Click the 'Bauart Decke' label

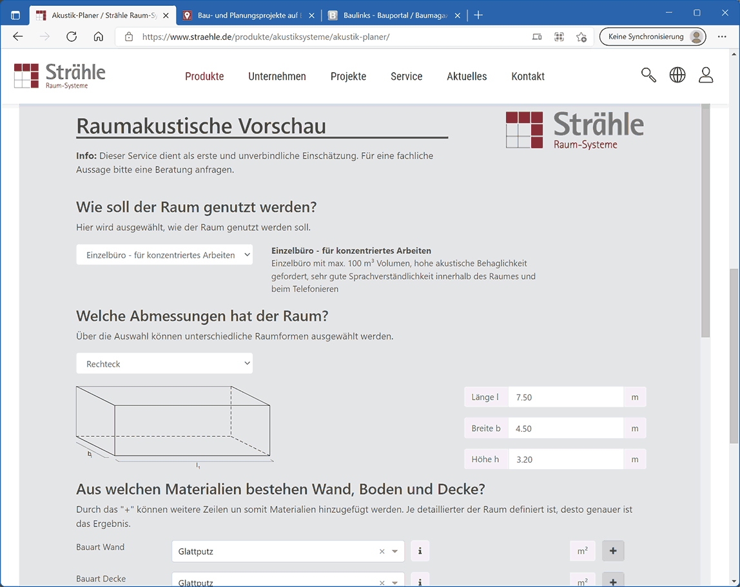click(101, 579)
